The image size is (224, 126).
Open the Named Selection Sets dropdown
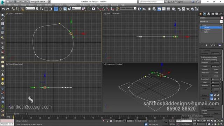point(128,8)
